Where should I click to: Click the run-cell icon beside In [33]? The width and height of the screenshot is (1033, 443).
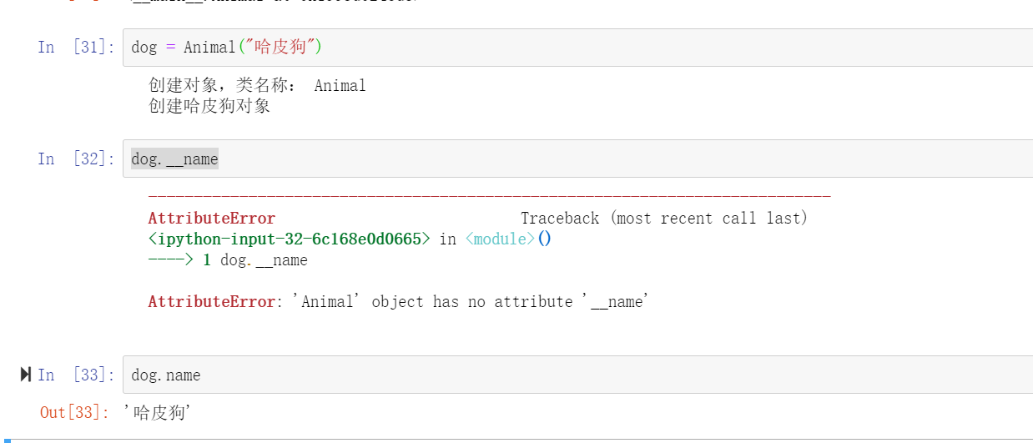[26, 375]
